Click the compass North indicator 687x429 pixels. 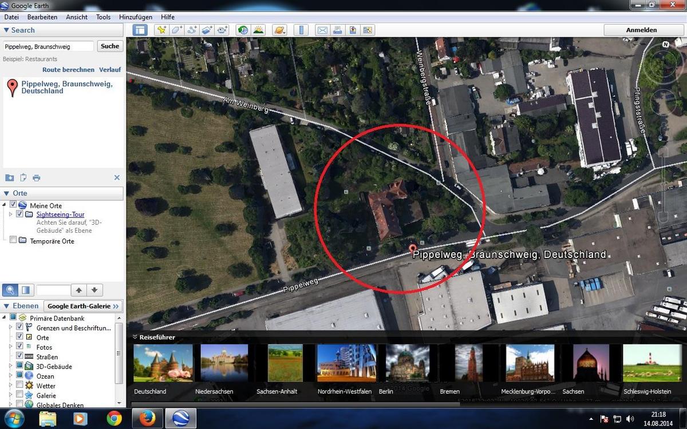(x=666, y=44)
